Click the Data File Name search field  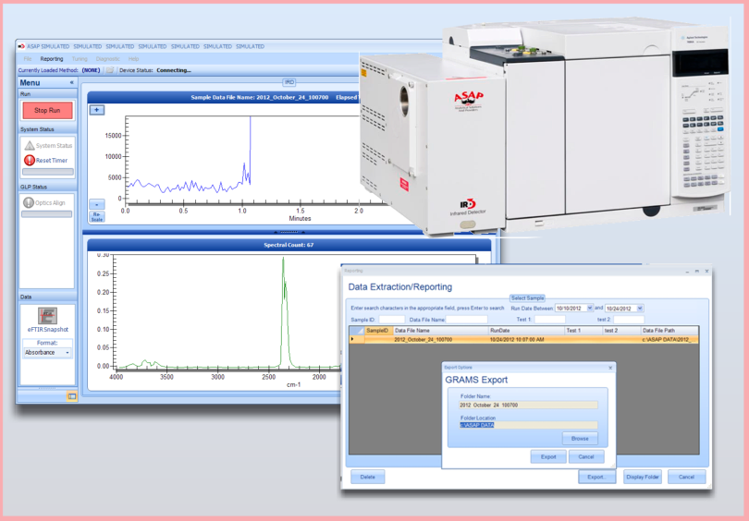point(467,320)
